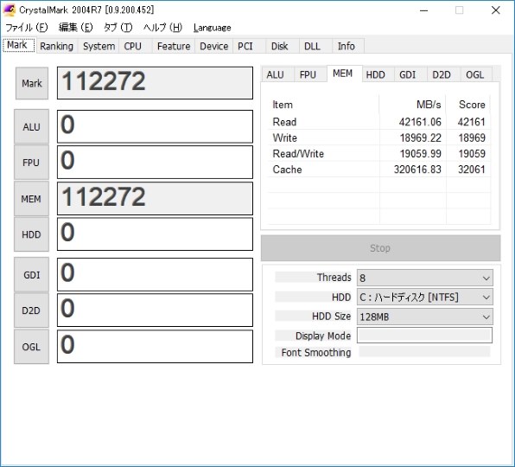The width and height of the screenshot is (515, 467).
Task: Click the 19059.99 MB/s value
Action: 421,153
